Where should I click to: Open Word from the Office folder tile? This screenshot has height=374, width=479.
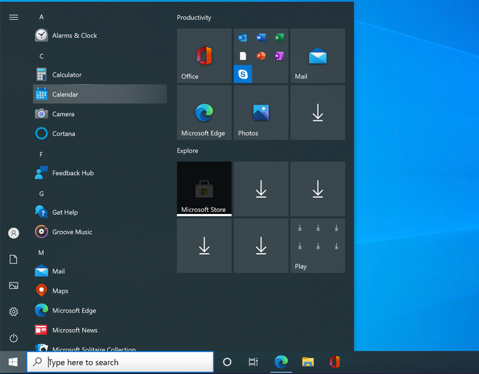point(261,38)
